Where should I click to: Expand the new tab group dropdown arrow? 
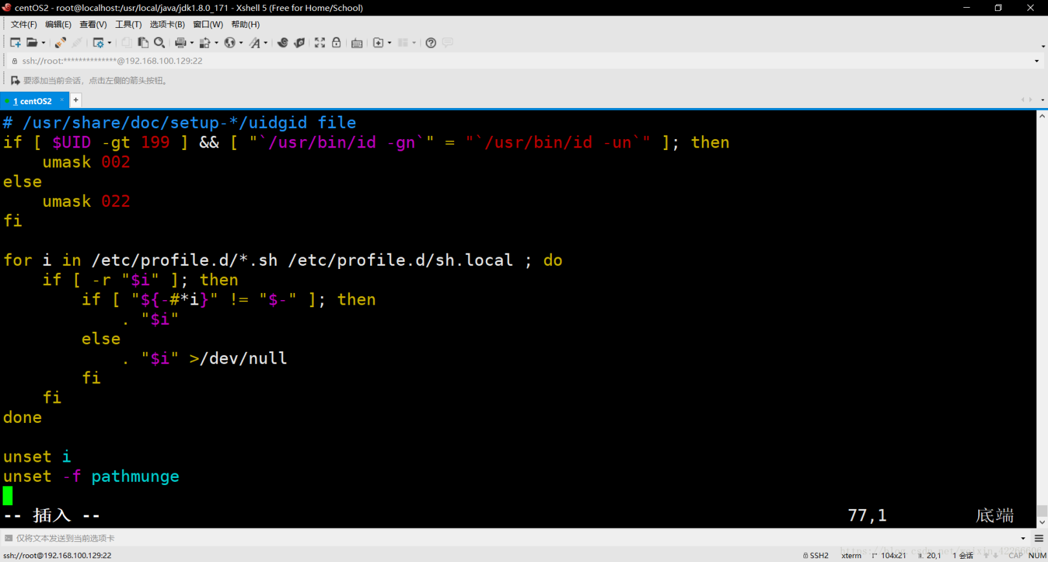point(389,43)
